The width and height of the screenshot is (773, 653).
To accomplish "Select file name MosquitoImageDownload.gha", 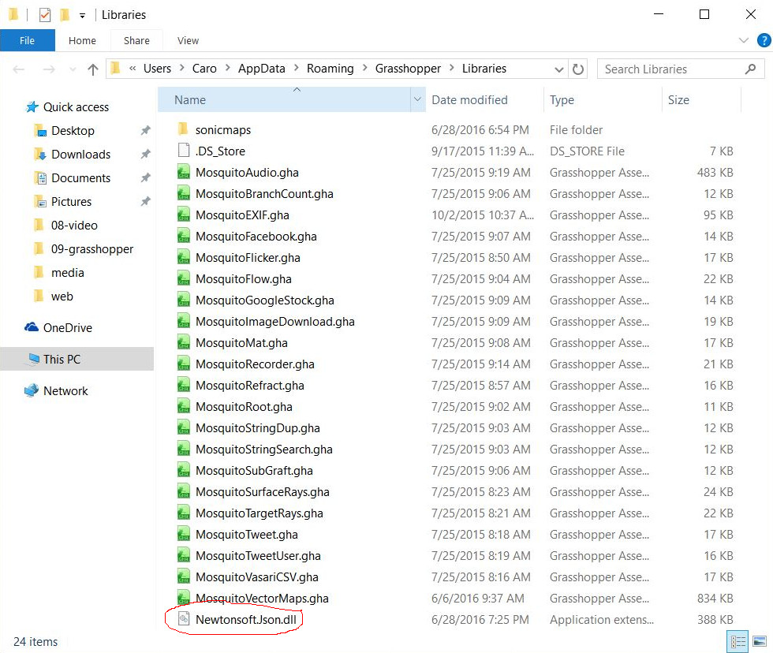I will (x=275, y=321).
